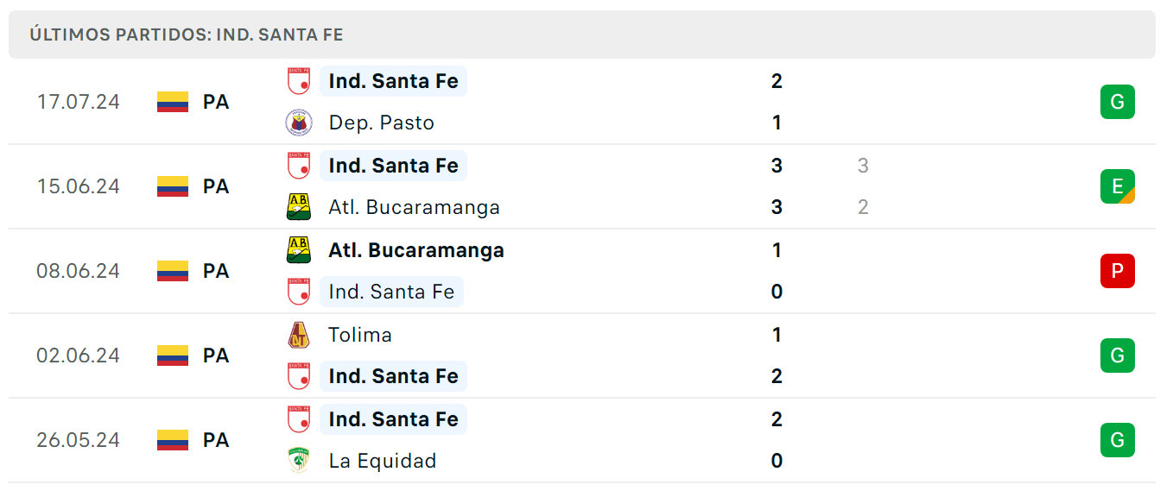Click green G badge for 17.07.24 match
Image resolution: width=1173 pixels, height=497 pixels.
pos(1117,102)
